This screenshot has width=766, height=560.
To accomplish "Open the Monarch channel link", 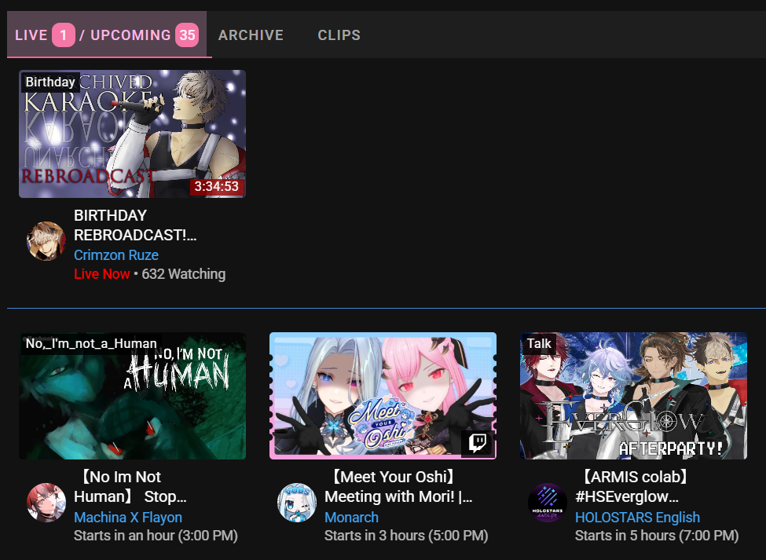I will (x=352, y=517).
